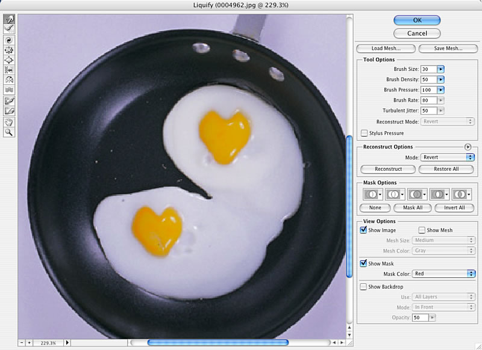The width and height of the screenshot is (482, 350).
Task: Open the Reconstruct Options Mode dropdown
Action: click(x=447, y=158)
